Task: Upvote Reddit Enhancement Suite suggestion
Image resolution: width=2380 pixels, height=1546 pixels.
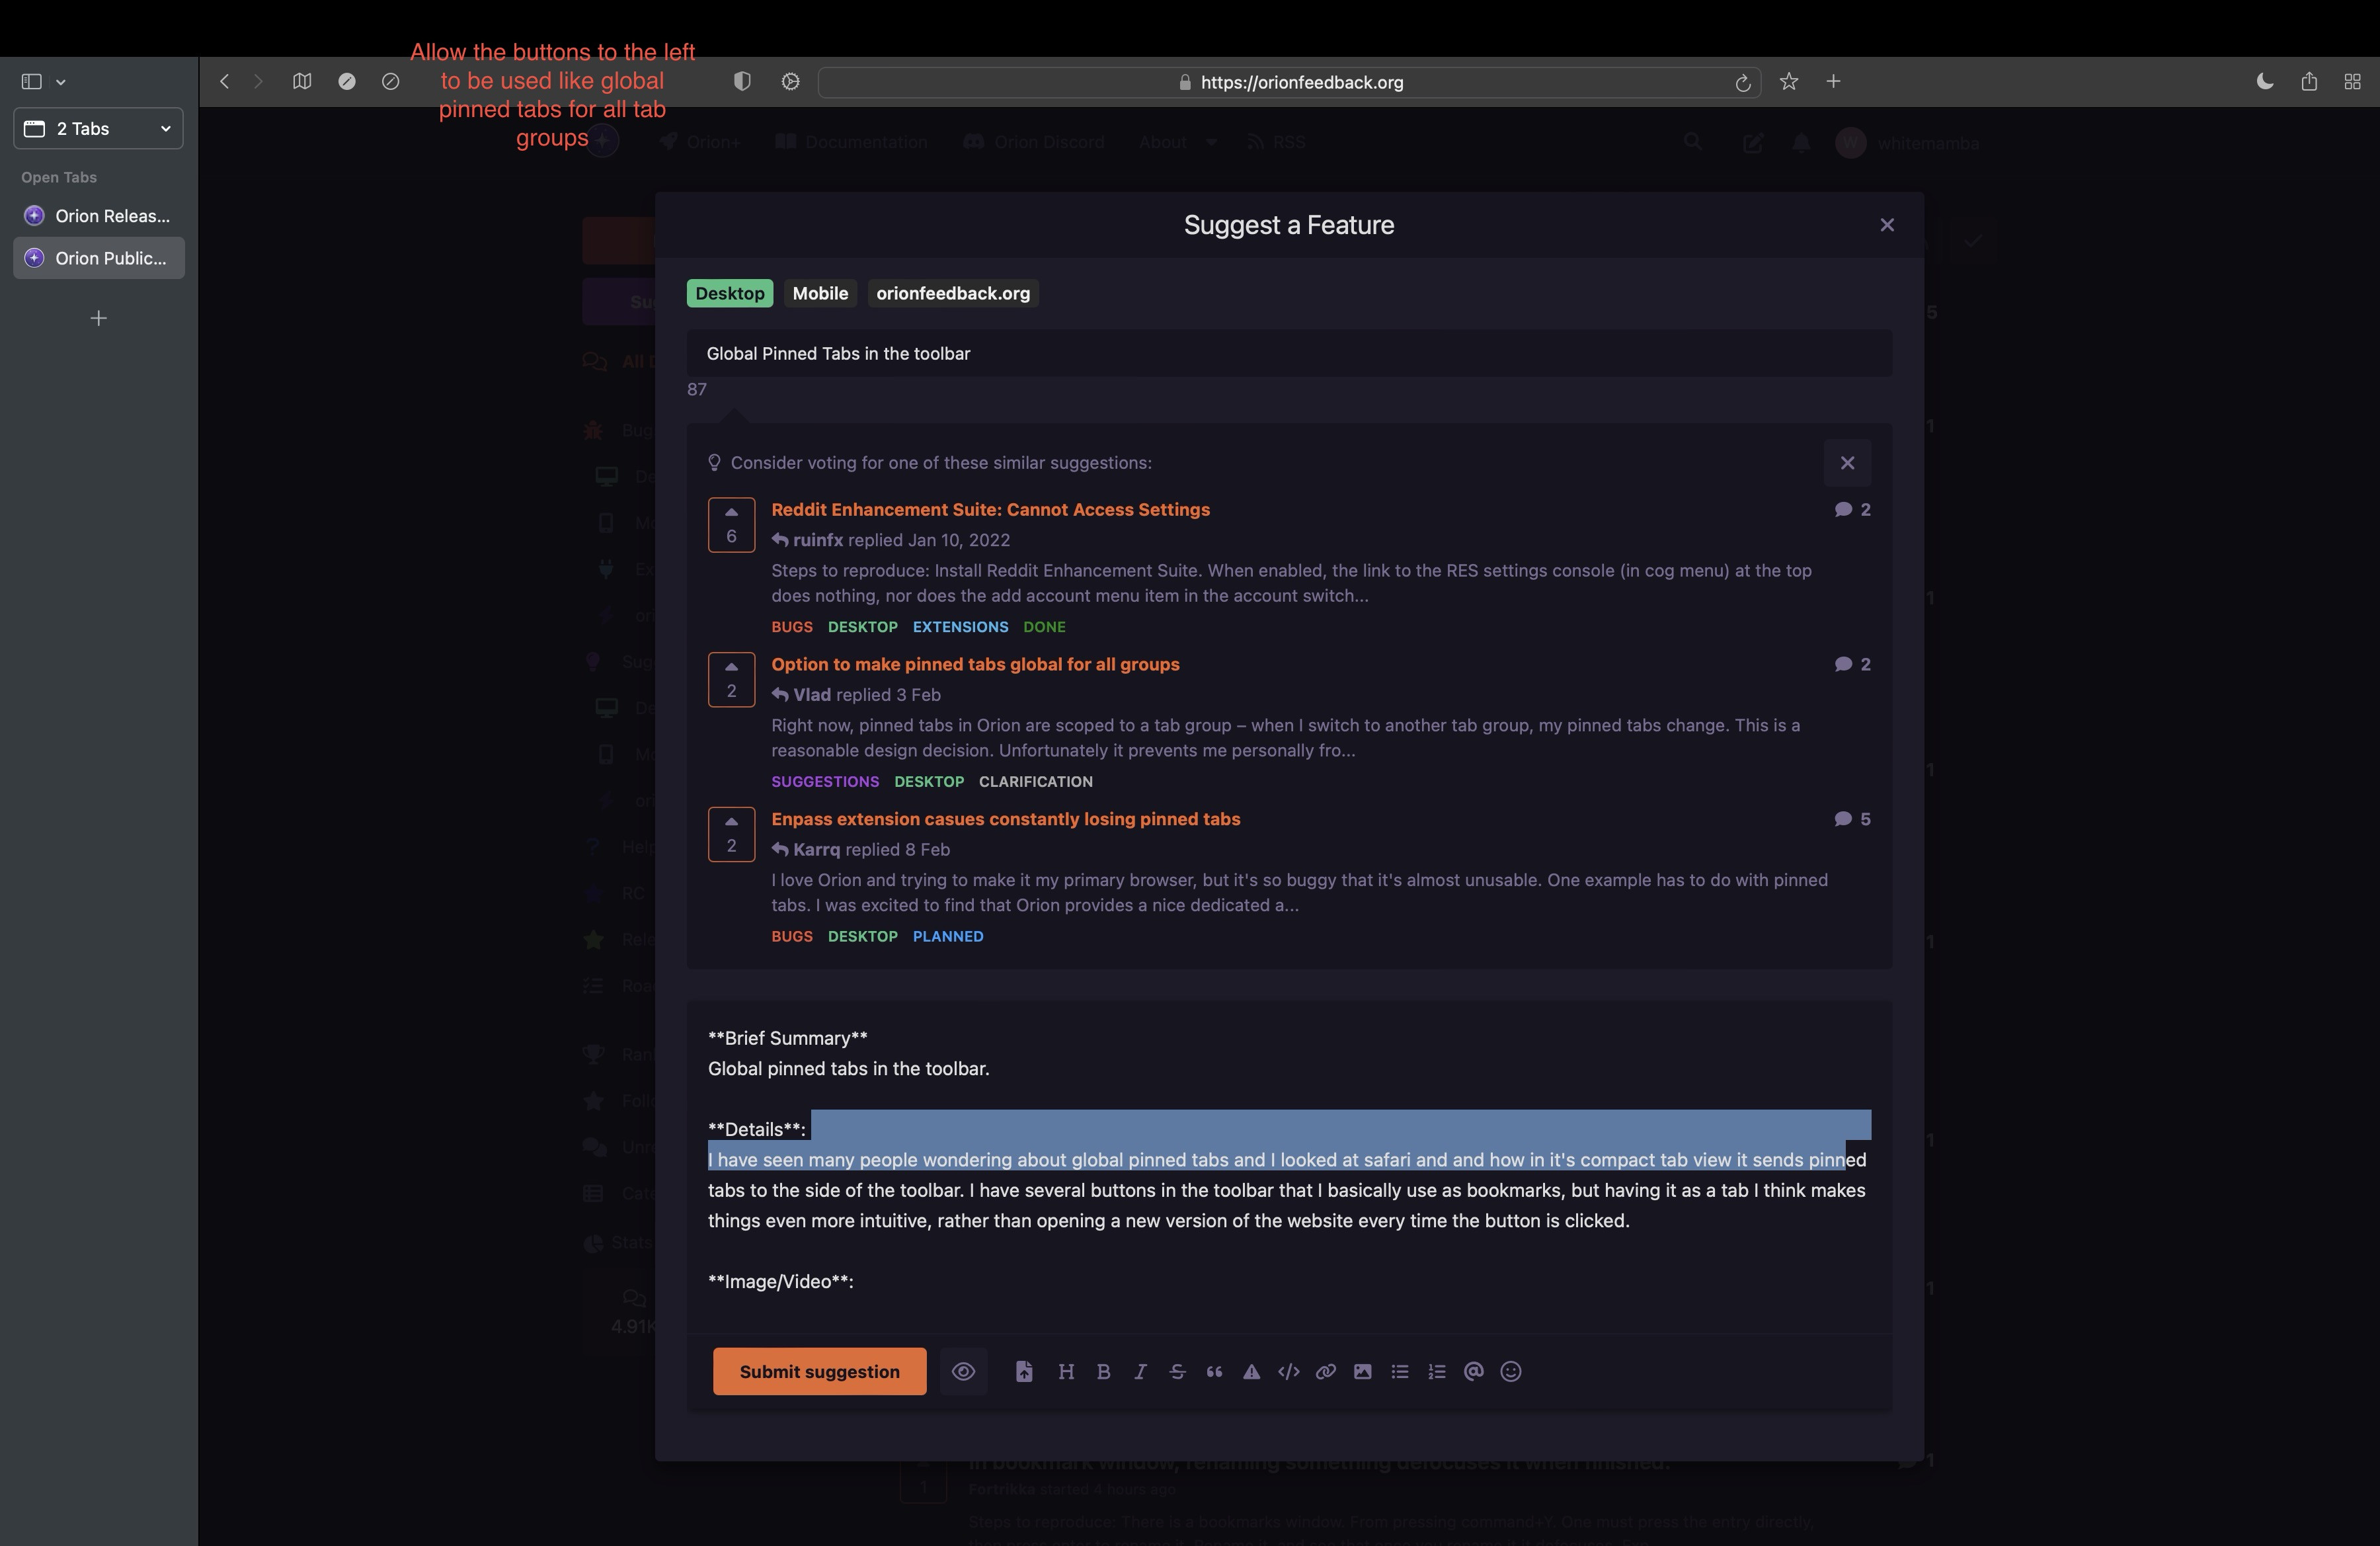Action: (731, 525)
